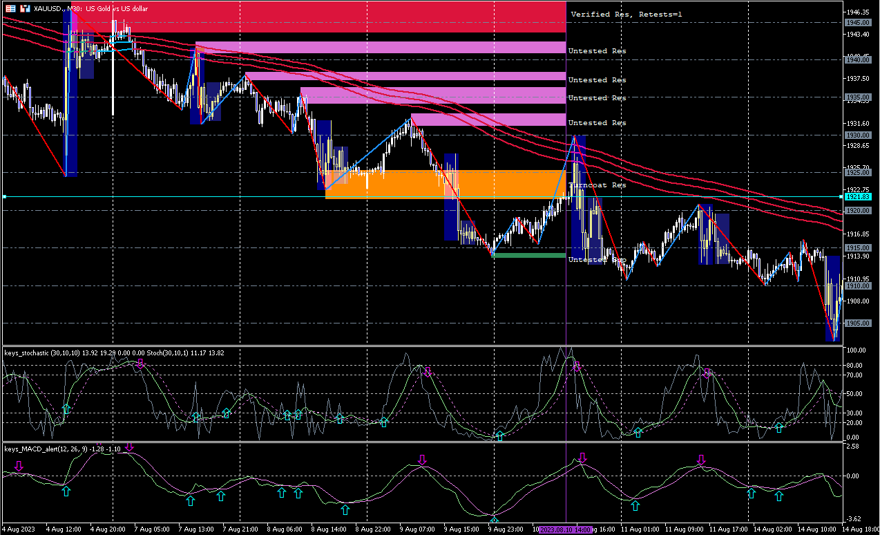Select the Untested Res label beside 1937.50

click(x=597, y=80)
